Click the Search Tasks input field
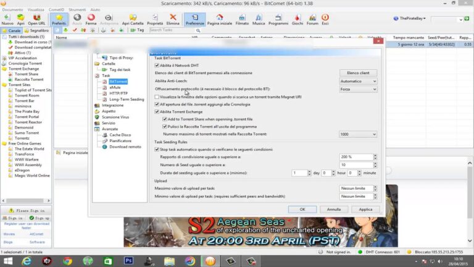 click(x=172, y=30)
